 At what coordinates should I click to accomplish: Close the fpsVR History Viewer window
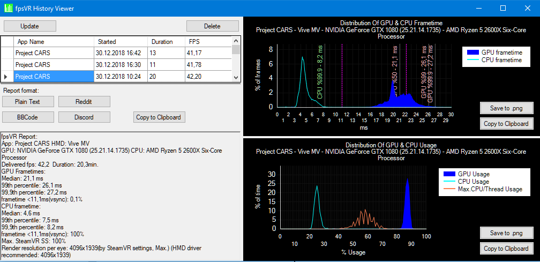pyautogui.click(x=527, y=8)
